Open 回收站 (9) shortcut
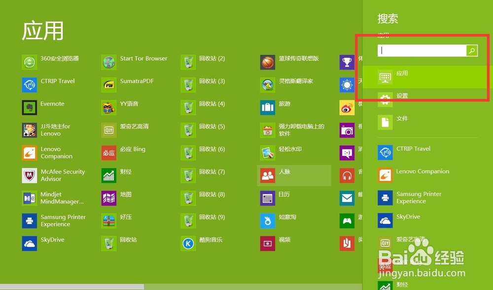The height and width of the screenshot is (290, 493). [x=203, y=221]
